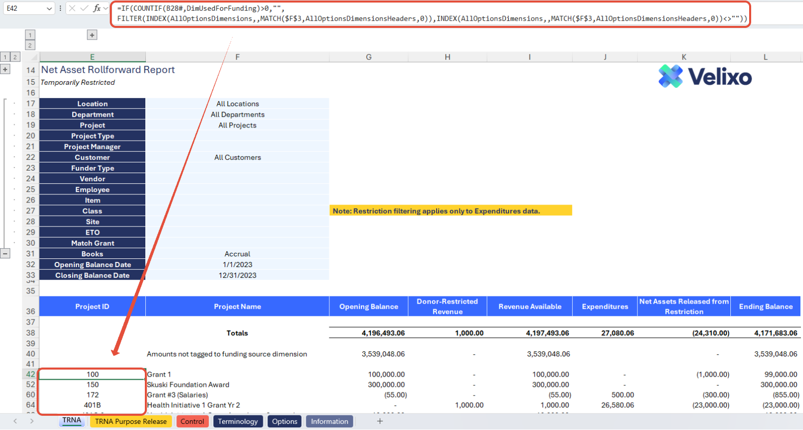Image resolution: width=803 pixels, height=430 pixels.
Task: Click the Select All corner triangle
Action: tap(34, 57)
